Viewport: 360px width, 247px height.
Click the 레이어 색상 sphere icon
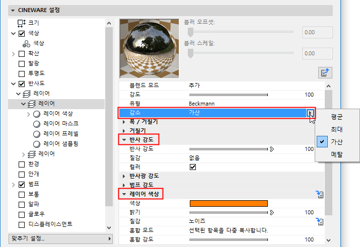click(x=37, y=114)
